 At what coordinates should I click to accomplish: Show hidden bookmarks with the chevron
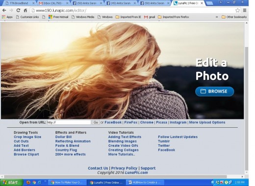pyautogui.click(x=217, y=17)
